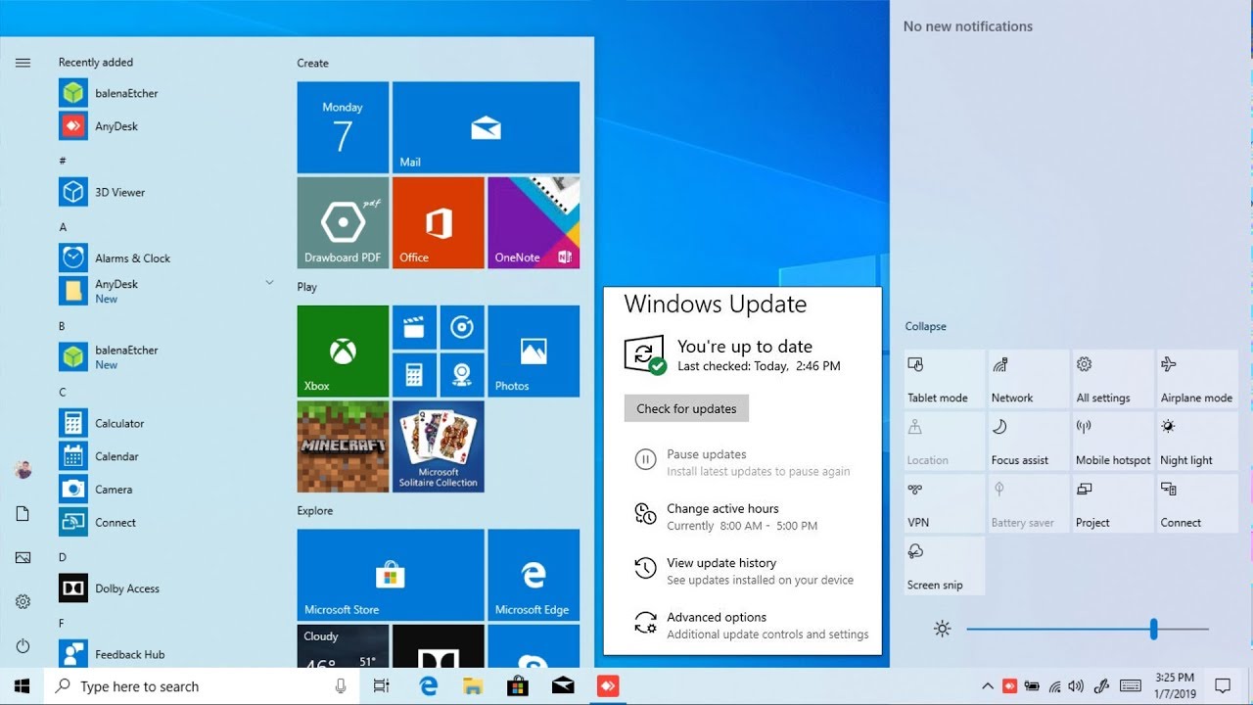The image size is (1253, 705).
Task: Click the microphone icon in search box
Action: (341, 686)
